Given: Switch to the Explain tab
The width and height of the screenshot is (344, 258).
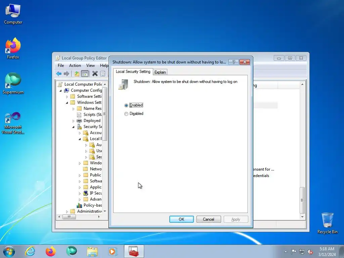Looking at the screenshot, I should click(x=160, y=72).
